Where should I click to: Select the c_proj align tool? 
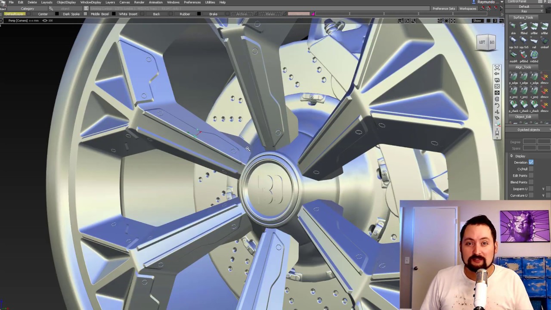[534, 92]
